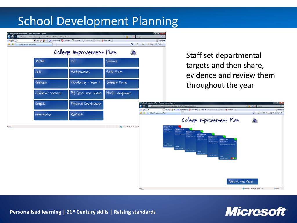Image resolution: width=297 pixels, height=223 pixels.
Task: Click the green status dot on front target card
Action: (235, 158)
